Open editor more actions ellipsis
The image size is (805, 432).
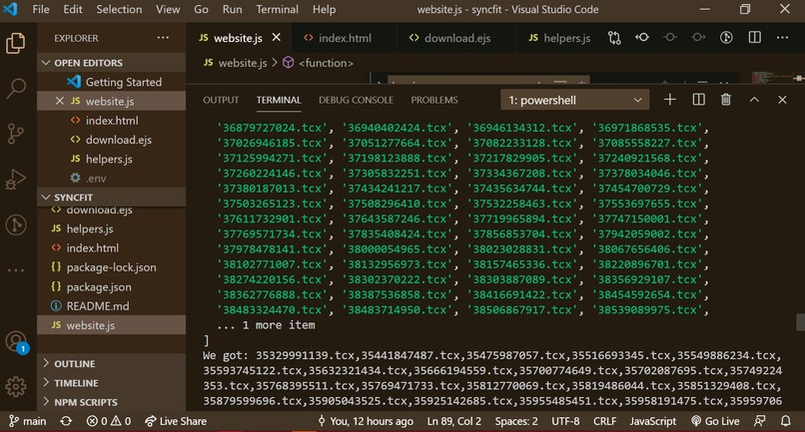click(x=782, y=38)
